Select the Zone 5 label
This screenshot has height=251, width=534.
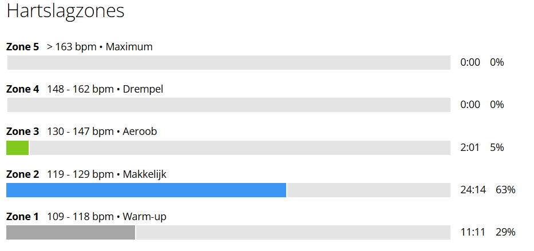pyautogui.click(x=22, y=46)
